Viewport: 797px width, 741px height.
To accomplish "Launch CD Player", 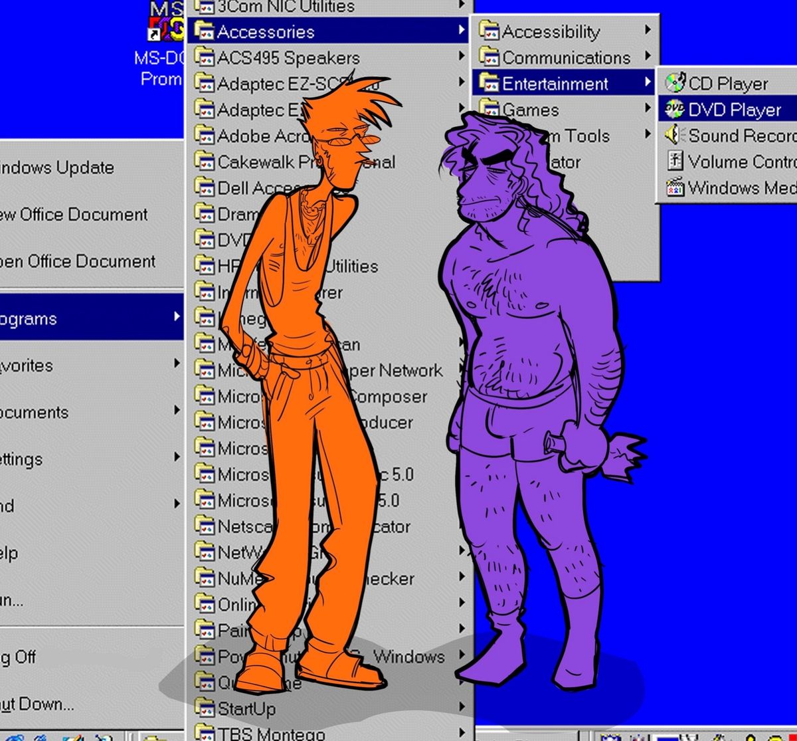I will [x=729, y=83].
